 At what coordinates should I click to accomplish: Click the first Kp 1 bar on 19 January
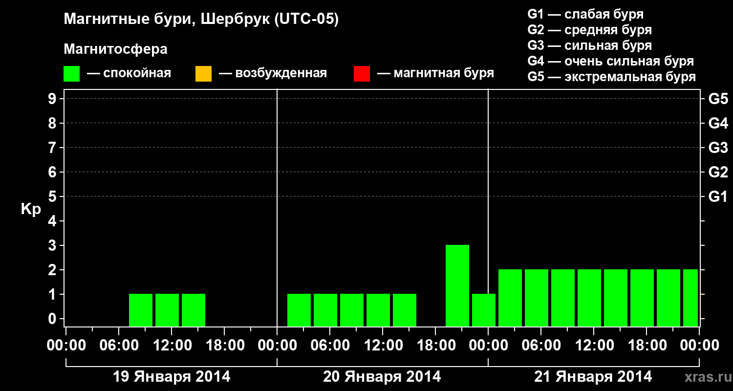[141, 310]
